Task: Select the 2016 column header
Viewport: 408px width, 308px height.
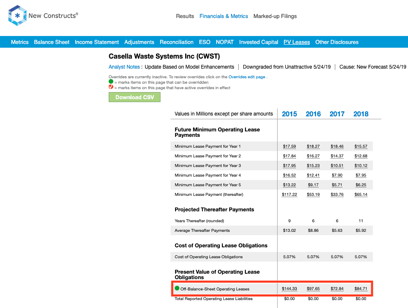Action: tap(313, 114)
